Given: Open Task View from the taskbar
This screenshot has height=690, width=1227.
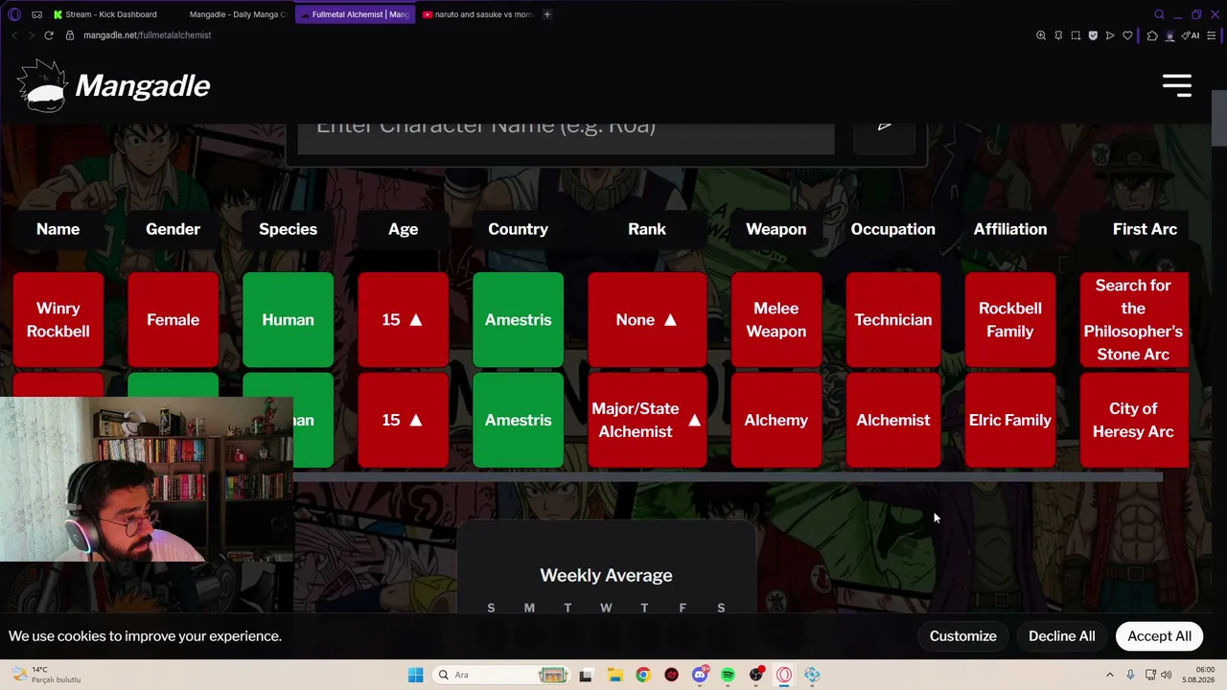Looking at the screenshot, I should pyautogui.click(x=586, y=675).
